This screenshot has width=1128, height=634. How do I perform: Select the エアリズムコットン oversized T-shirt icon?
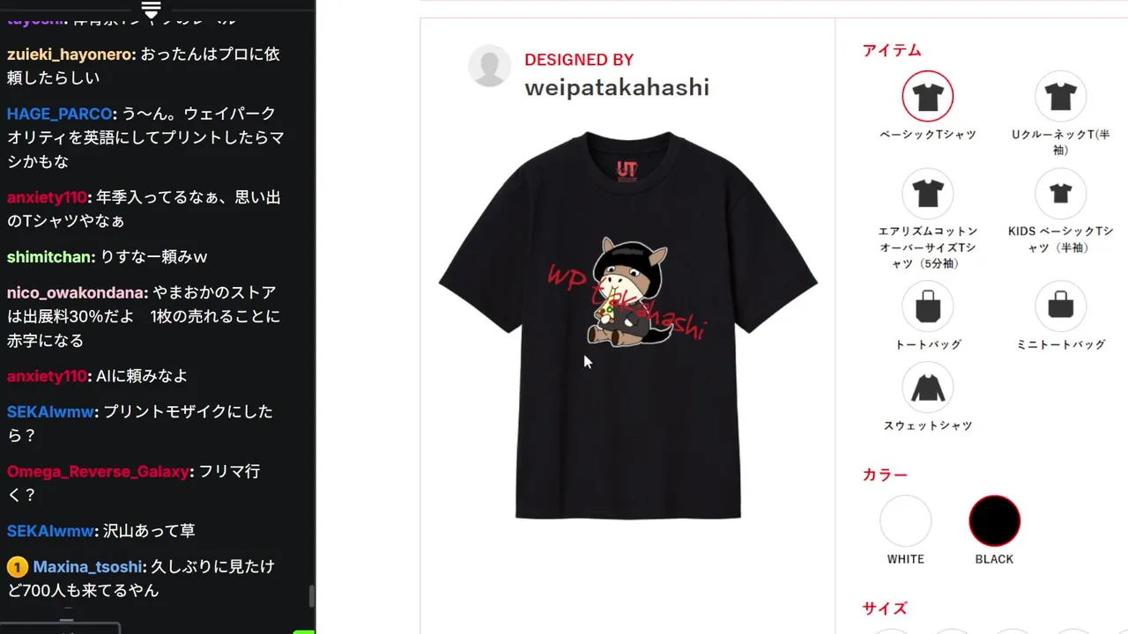pyautogui.click(x=927, y=194)
